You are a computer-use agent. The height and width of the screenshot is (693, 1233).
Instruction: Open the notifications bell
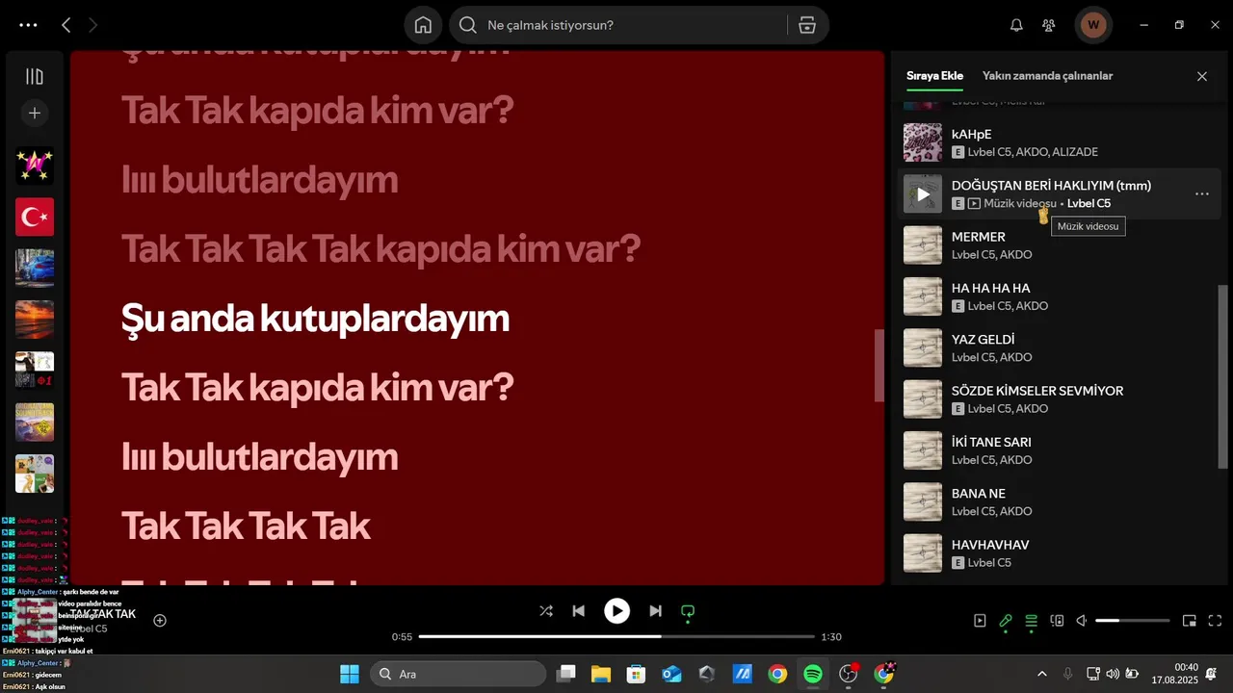coord(1016,25)
